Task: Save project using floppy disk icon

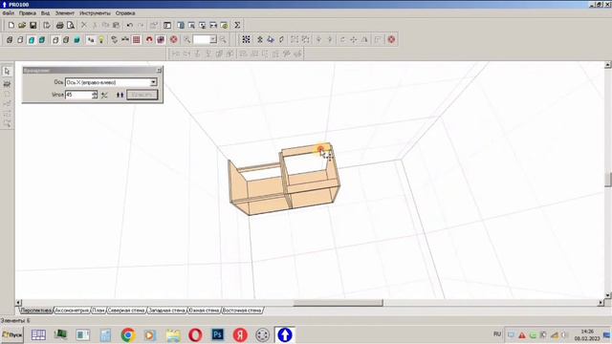Action: 33,26
